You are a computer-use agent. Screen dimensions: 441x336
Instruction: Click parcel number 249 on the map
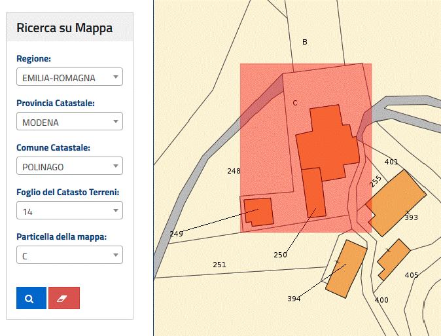177,234
